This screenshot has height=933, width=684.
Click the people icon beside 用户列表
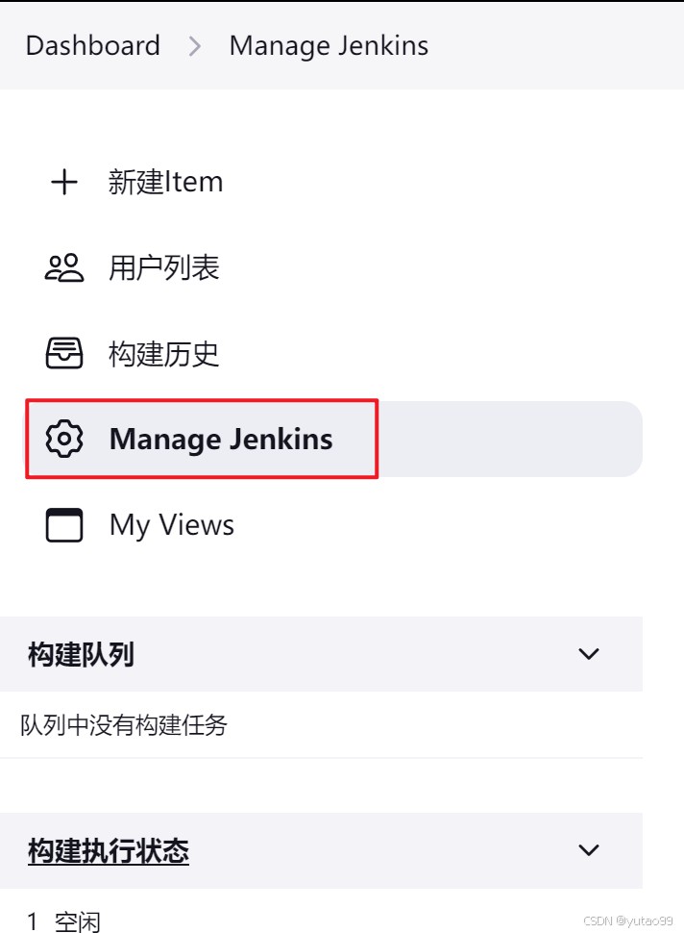point(64,267)
